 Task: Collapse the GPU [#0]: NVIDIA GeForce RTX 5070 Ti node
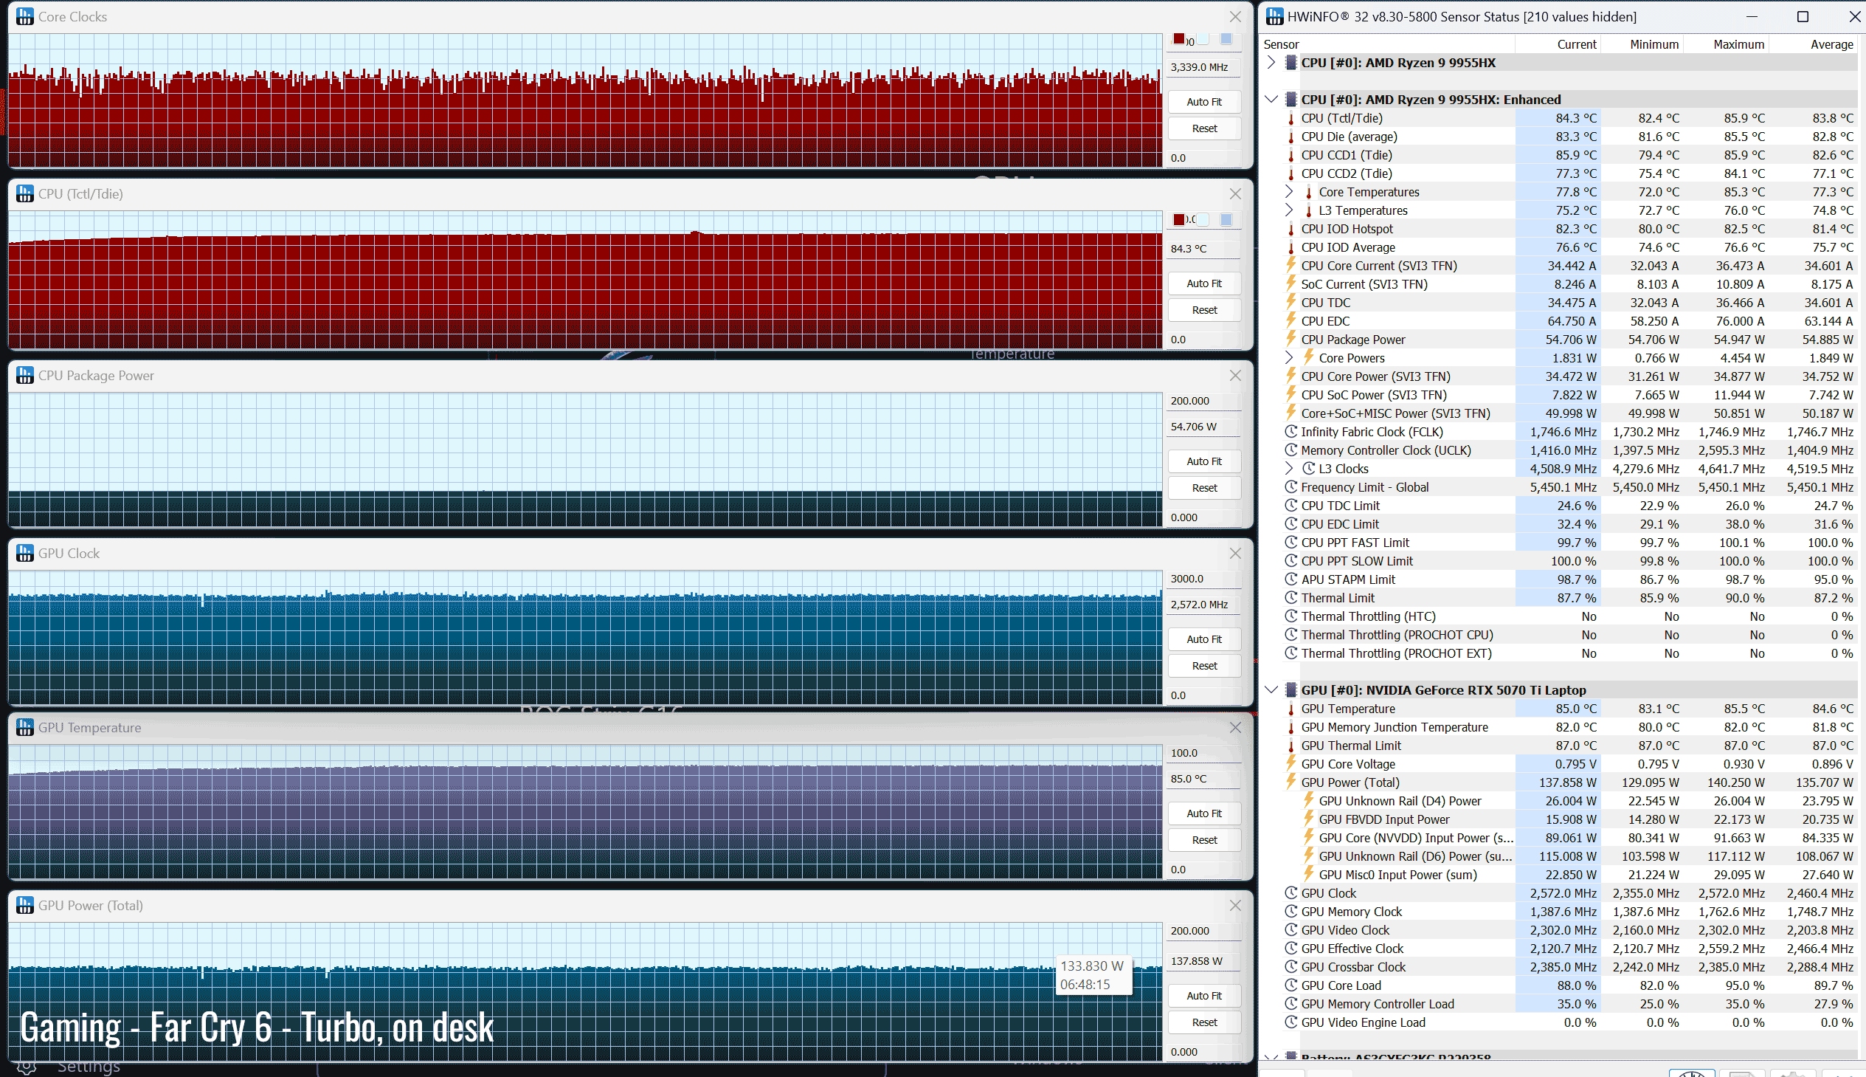[1271, 690]
